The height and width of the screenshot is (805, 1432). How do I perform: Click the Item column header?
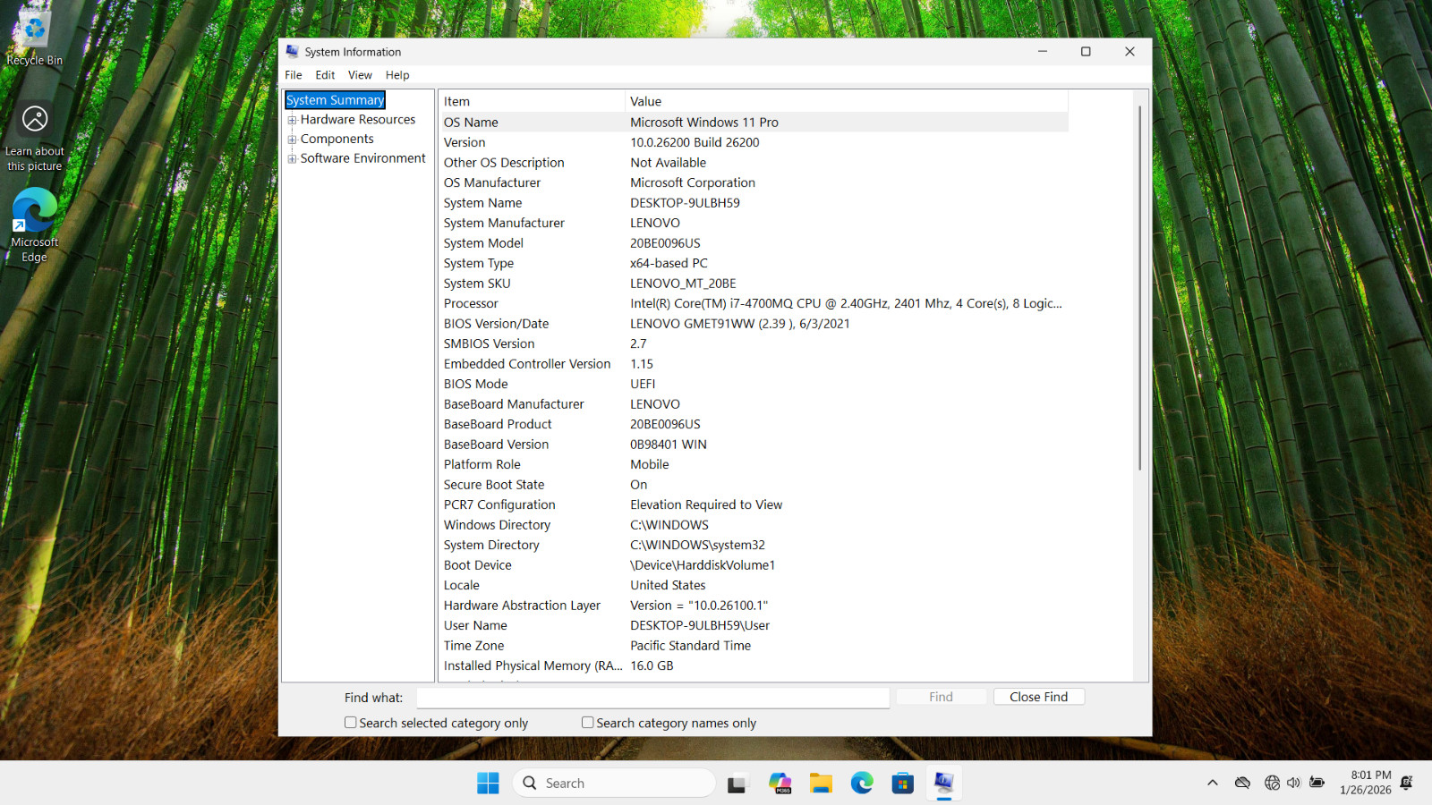pyautogui.click(x=532, y=101)
